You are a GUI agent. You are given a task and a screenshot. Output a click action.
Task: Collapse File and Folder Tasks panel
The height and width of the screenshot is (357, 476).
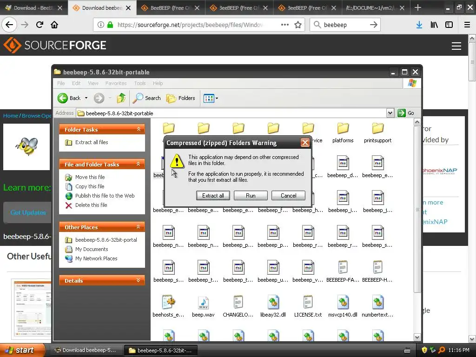pos(139,164)
